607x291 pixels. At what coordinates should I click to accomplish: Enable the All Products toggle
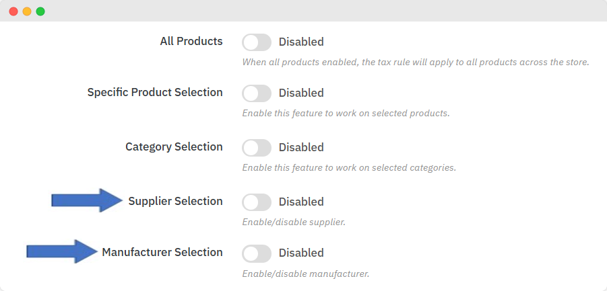pos(257,42)
